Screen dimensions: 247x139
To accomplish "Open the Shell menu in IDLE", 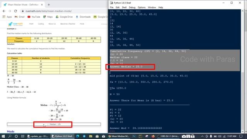I will [x=124, y=7].
